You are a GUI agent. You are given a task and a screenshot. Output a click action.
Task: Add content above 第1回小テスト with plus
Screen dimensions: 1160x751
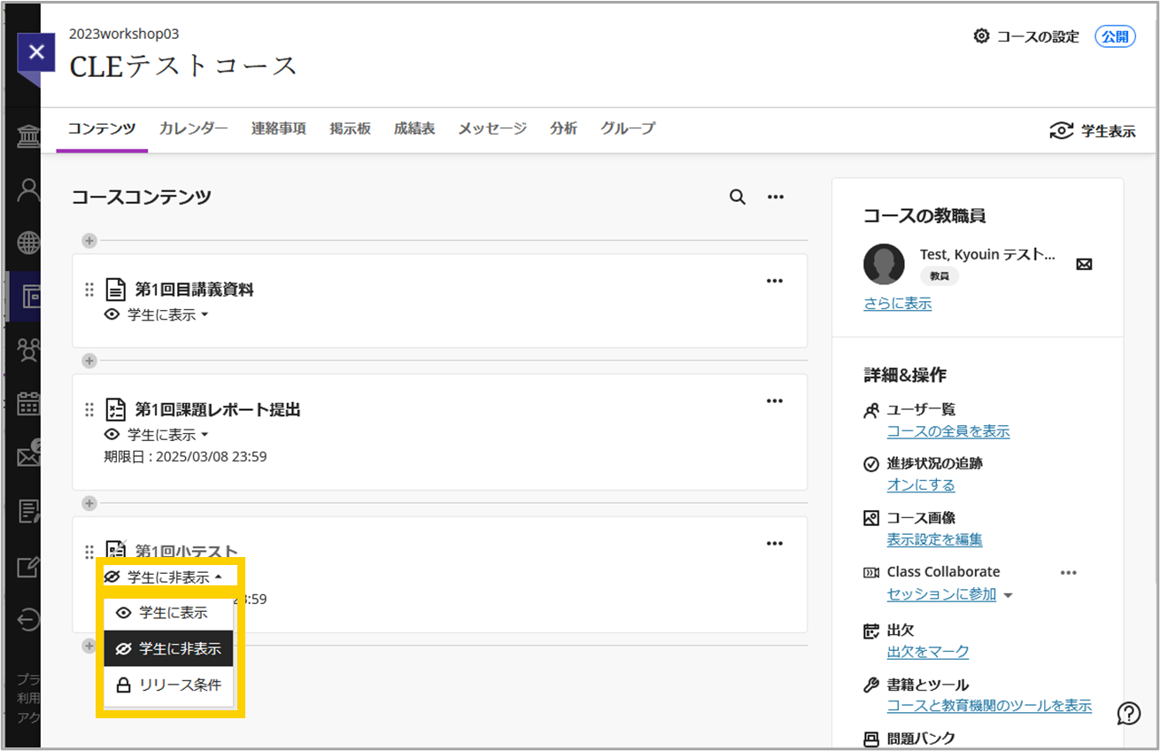(x=89, y=503)
